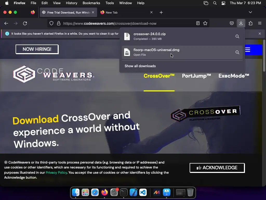
Task: Open the site hamburger menu
Action: point(248,50)
